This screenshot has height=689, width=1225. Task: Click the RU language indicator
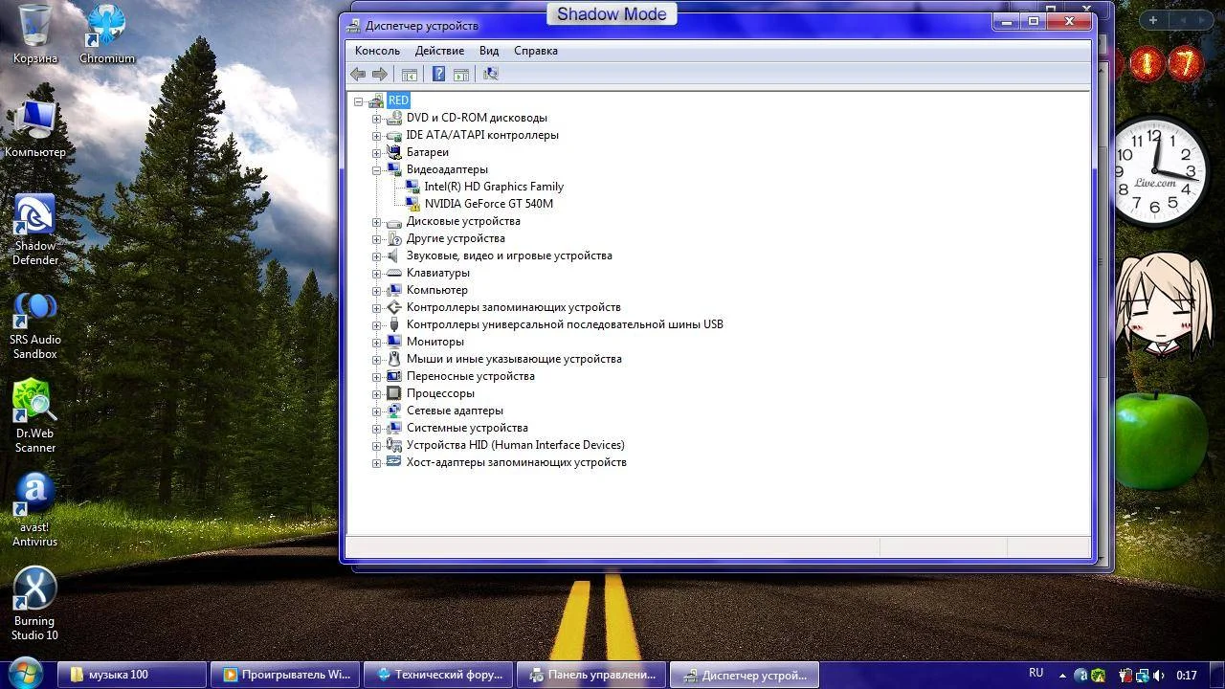pyautogui.click(x=1036, y=674)
